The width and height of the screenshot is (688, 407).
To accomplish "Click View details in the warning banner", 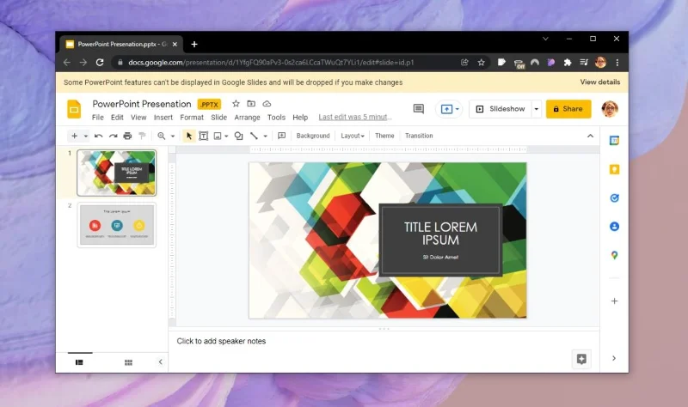I will point(599,82).
